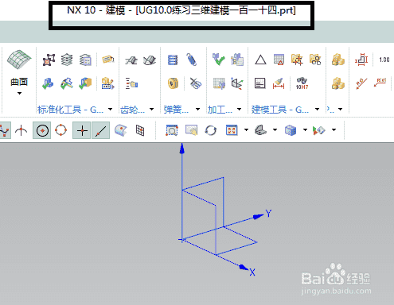
Task: Click the view orientation icon
Action: (x=260, y=130)
